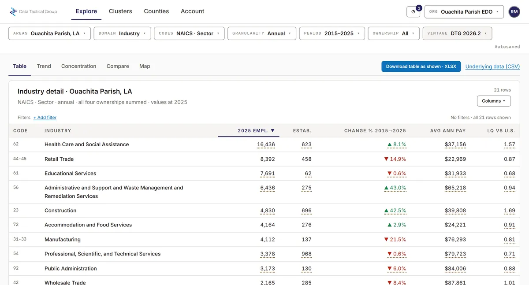Click the $76,293 average pay value

click(455, 240)
